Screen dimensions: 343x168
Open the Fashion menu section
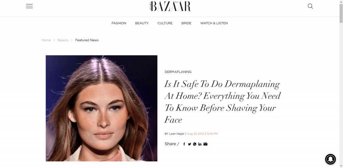click(119, 23)
